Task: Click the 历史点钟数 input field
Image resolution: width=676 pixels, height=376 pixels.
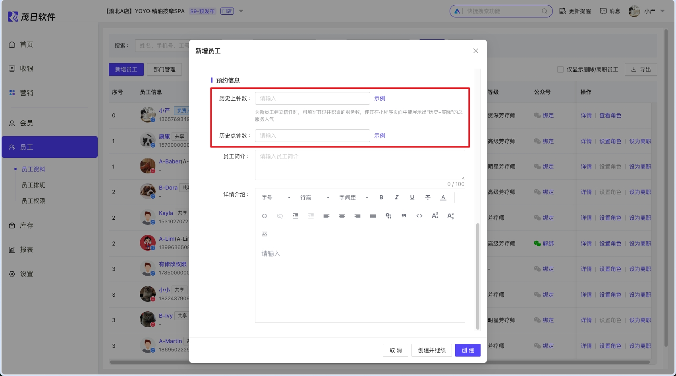Action: click(312, 136)
